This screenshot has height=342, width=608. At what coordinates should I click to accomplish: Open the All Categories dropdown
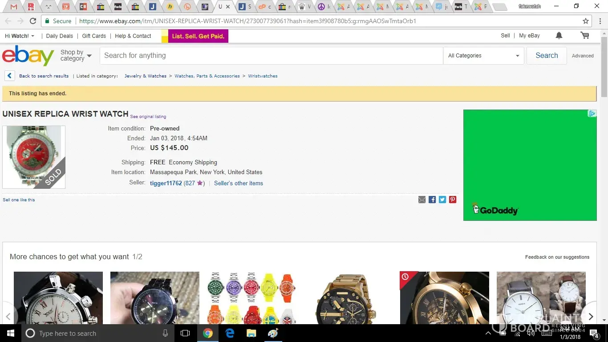click(483, 56)
